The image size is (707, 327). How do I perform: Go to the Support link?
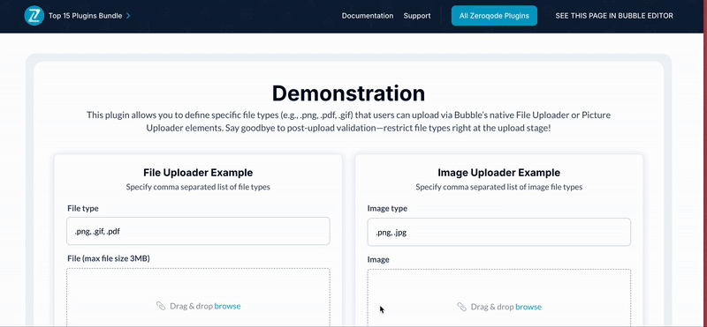coord(417,16)
